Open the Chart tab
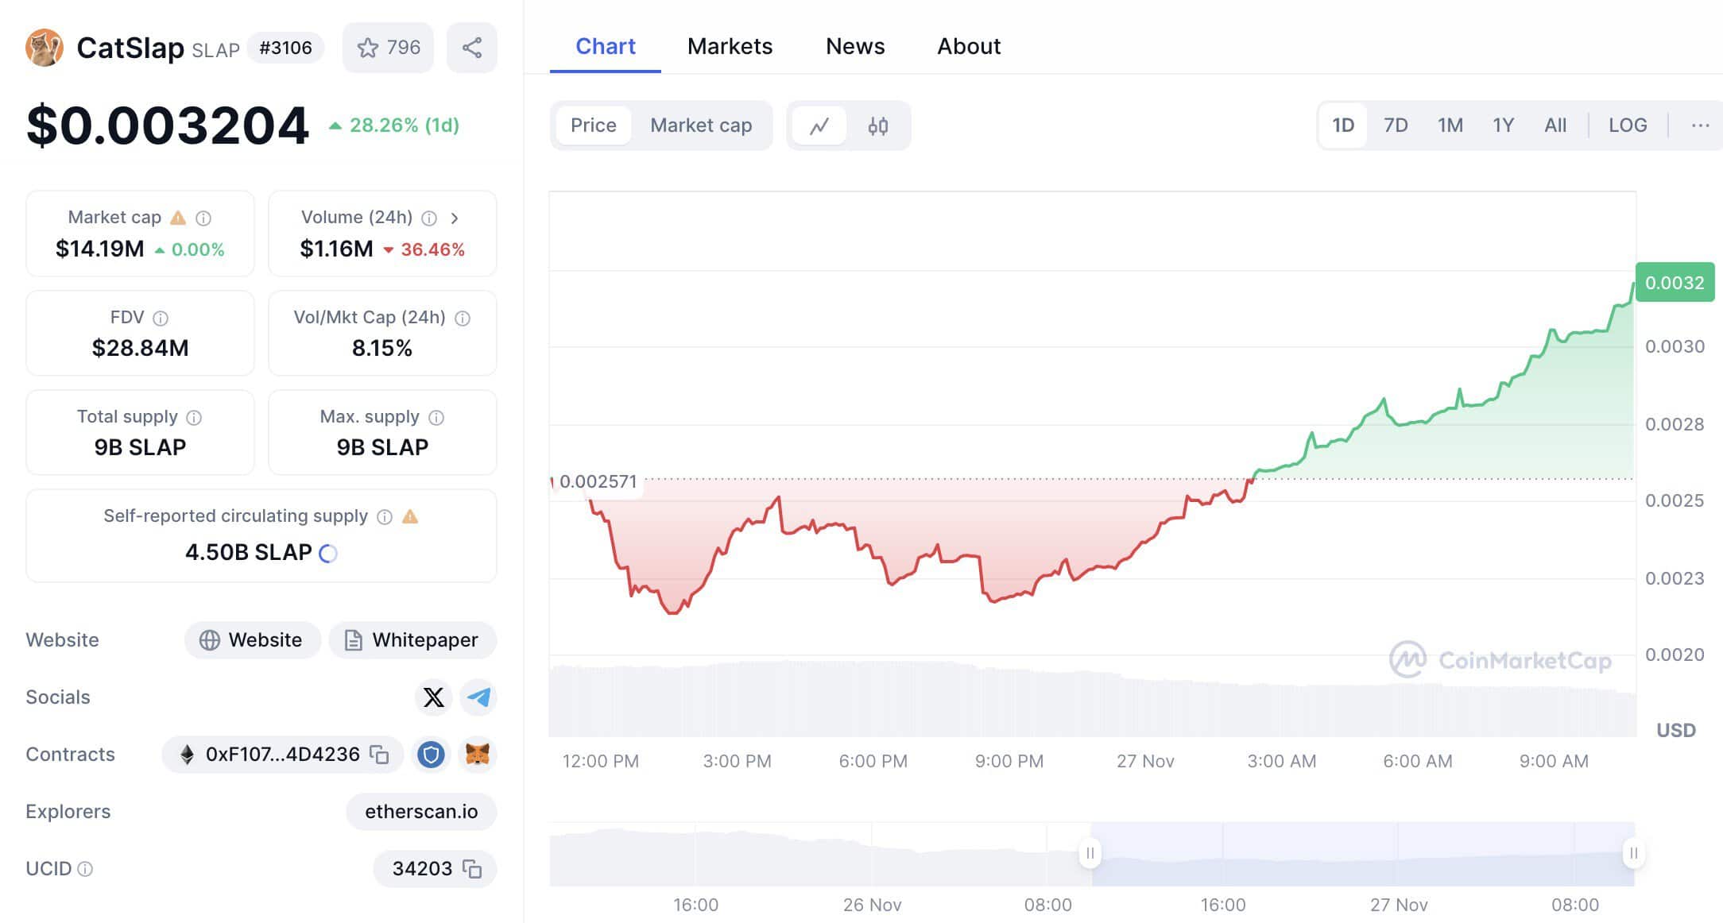 click(606, 46)
